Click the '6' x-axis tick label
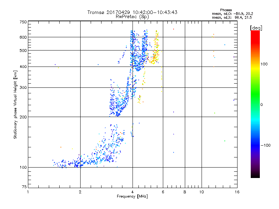The width and height of the screenshot is (279, 209). [163, 192]
